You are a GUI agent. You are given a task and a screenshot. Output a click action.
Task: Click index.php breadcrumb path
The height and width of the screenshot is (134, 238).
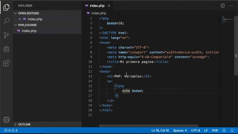pos(99,13)
